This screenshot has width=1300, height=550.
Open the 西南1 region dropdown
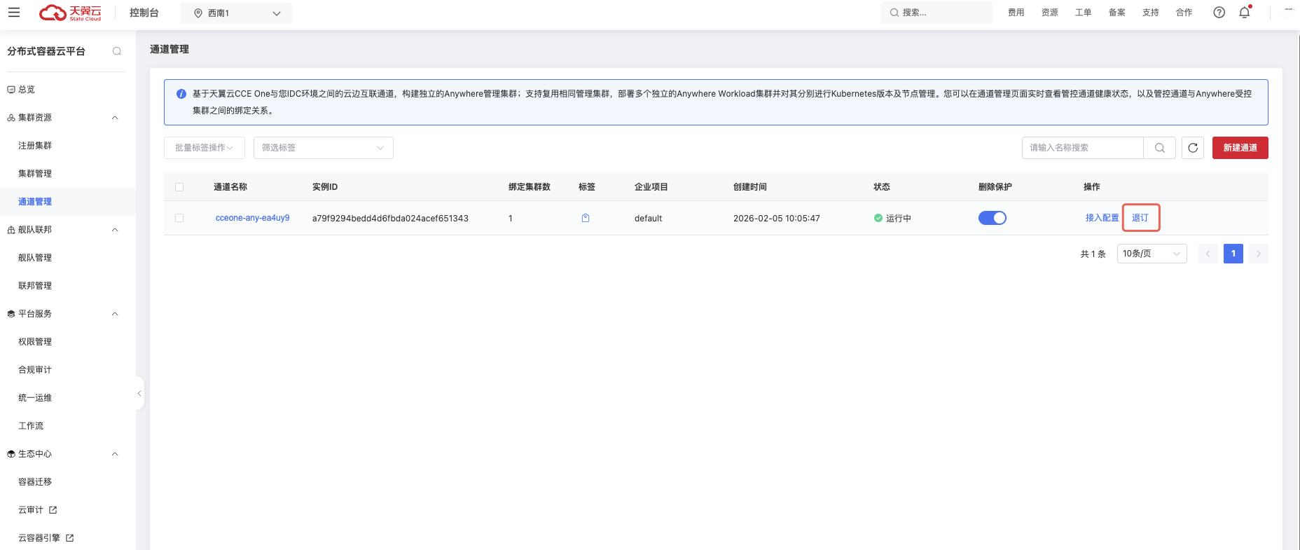point(236,13)
